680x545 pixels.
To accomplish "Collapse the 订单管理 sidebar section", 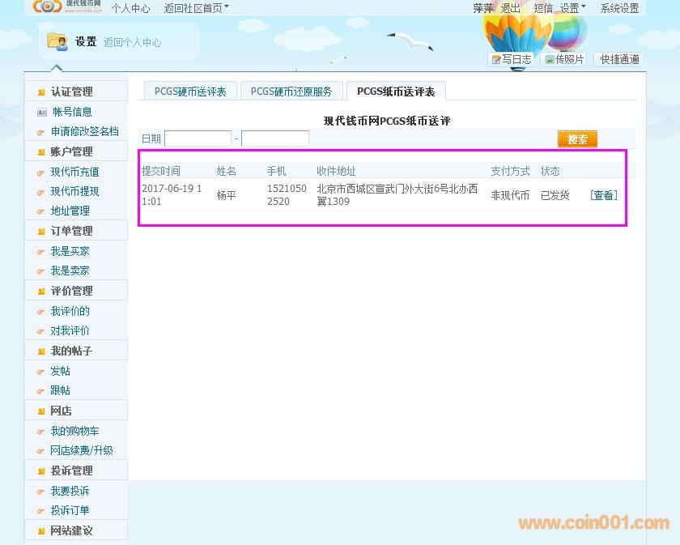I will (x=71, y=231).
